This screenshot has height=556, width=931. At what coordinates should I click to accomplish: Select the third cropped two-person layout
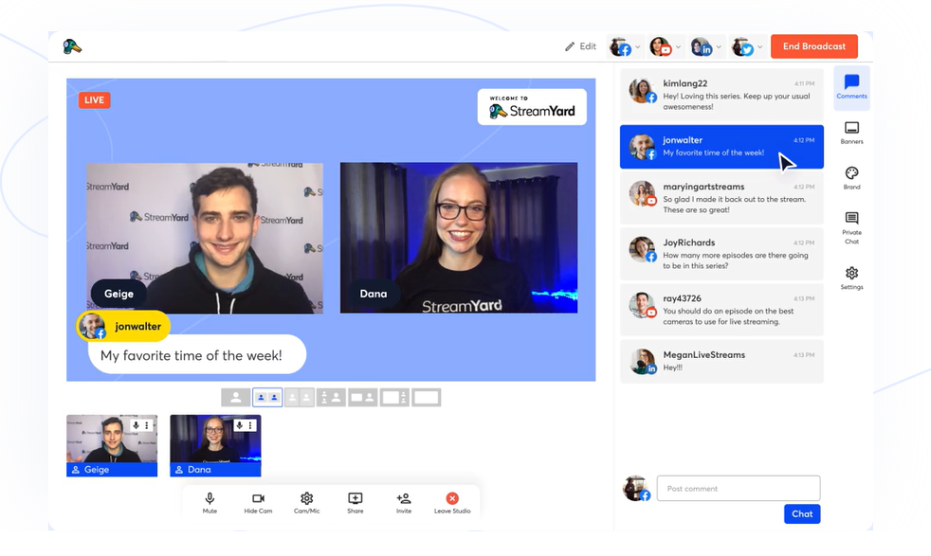click(300, 398)
